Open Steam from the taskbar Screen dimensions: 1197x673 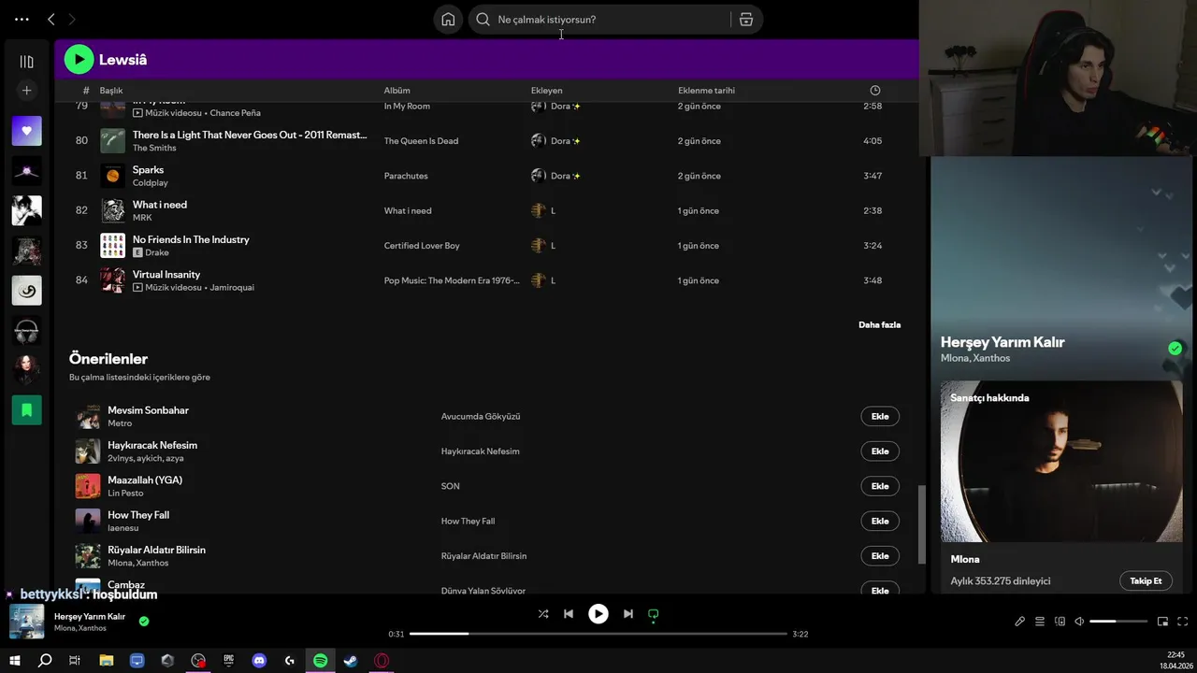[x=351, y=661]
